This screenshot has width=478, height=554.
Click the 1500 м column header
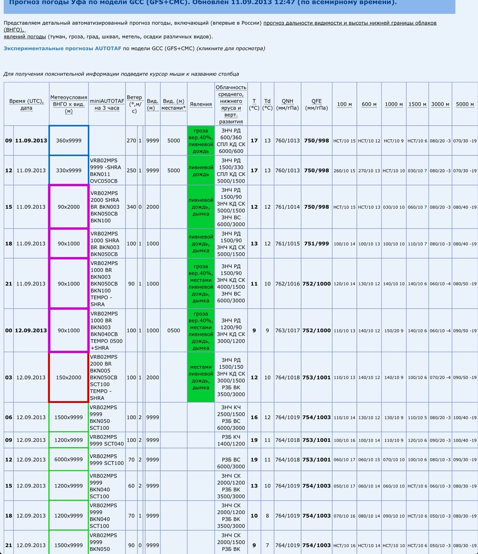[x=417, y=105]
